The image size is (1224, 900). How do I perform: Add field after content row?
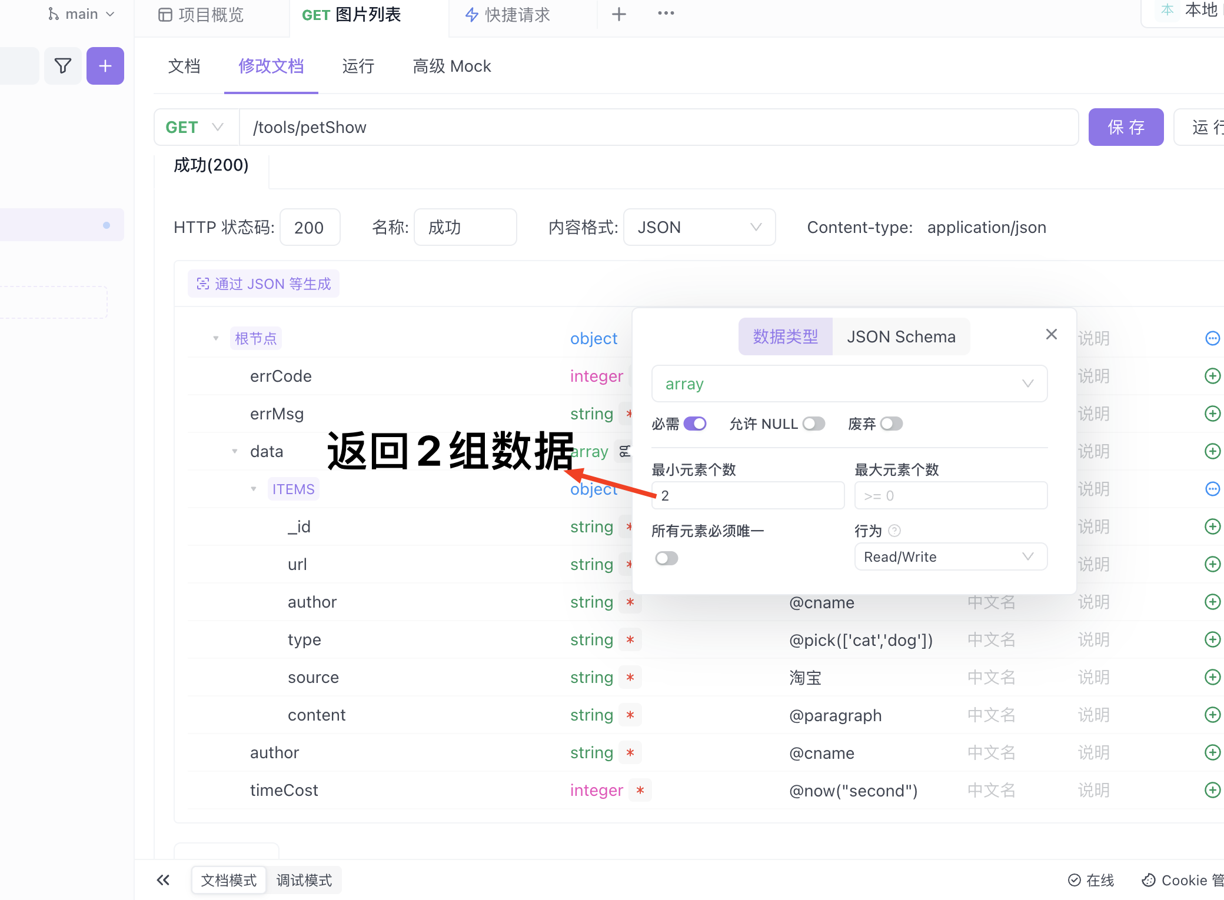(1212, 715)
